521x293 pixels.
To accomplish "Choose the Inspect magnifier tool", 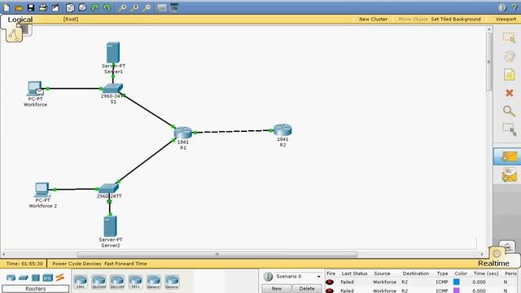I will coord(509,111).
